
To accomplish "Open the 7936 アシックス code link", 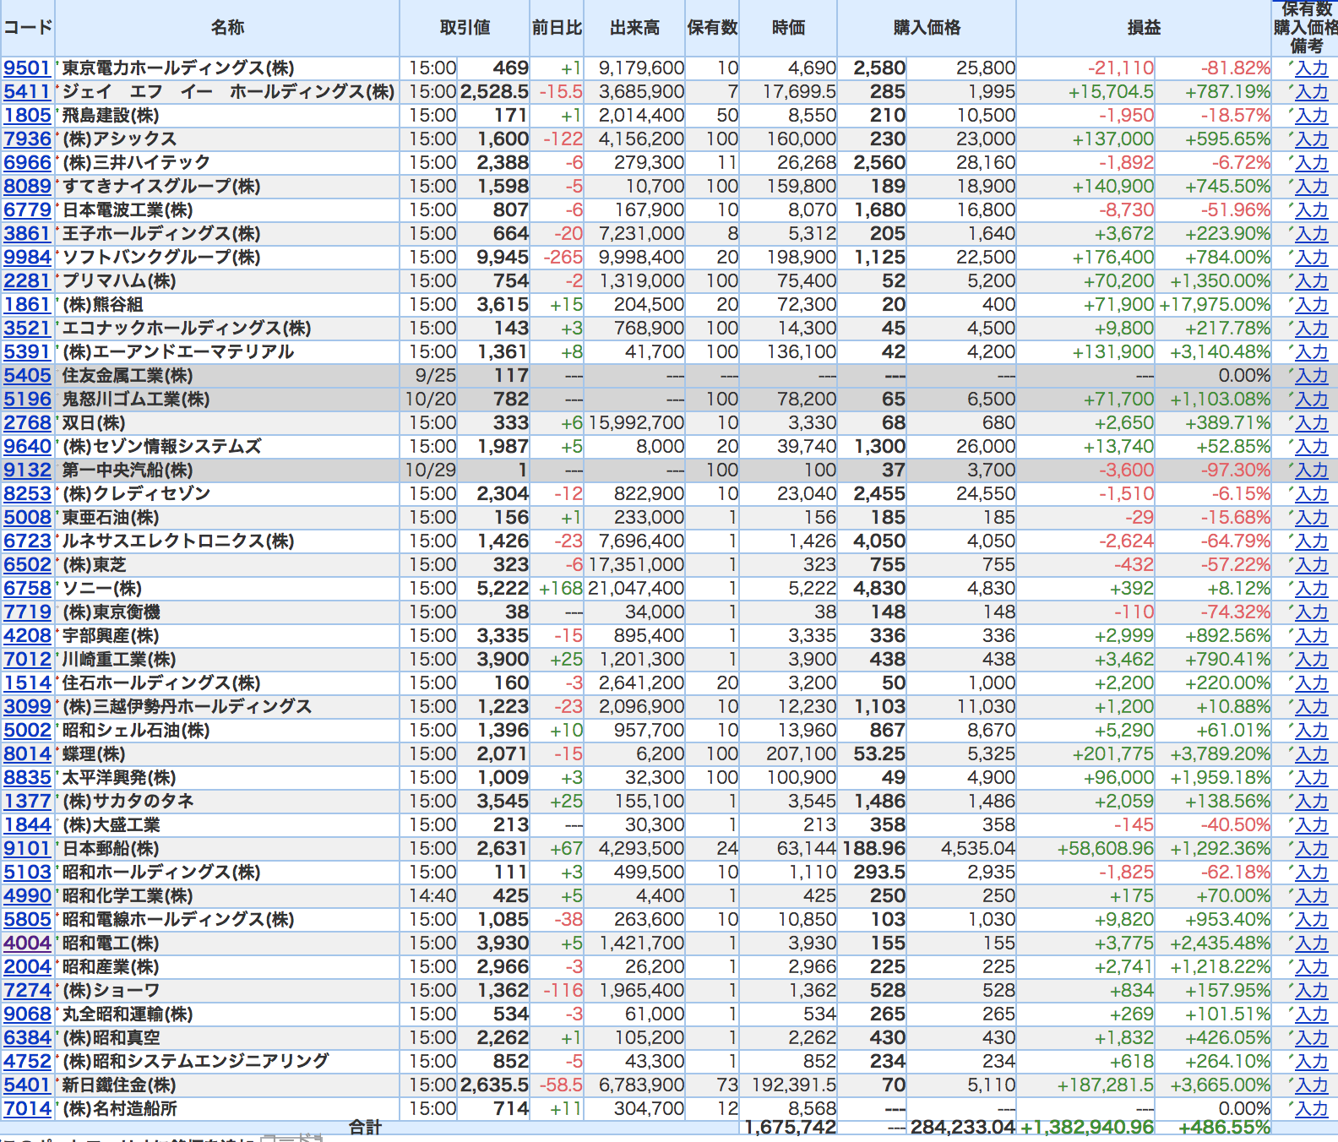I will 27,139.
